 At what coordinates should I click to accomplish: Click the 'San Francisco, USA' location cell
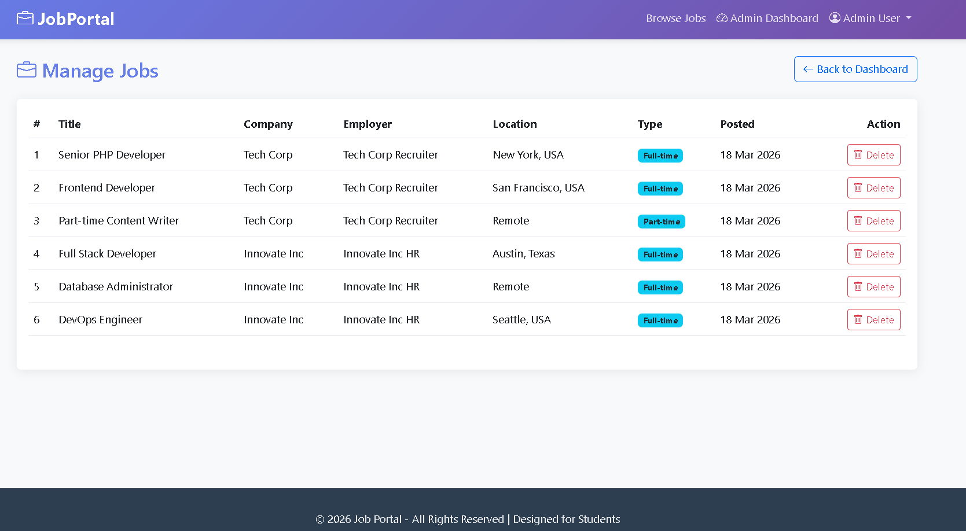[538, 187]
